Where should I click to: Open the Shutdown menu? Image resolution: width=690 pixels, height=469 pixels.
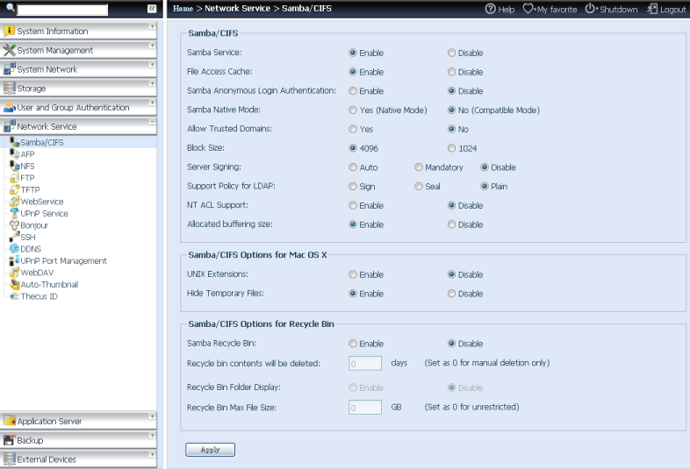click(611, 9)
